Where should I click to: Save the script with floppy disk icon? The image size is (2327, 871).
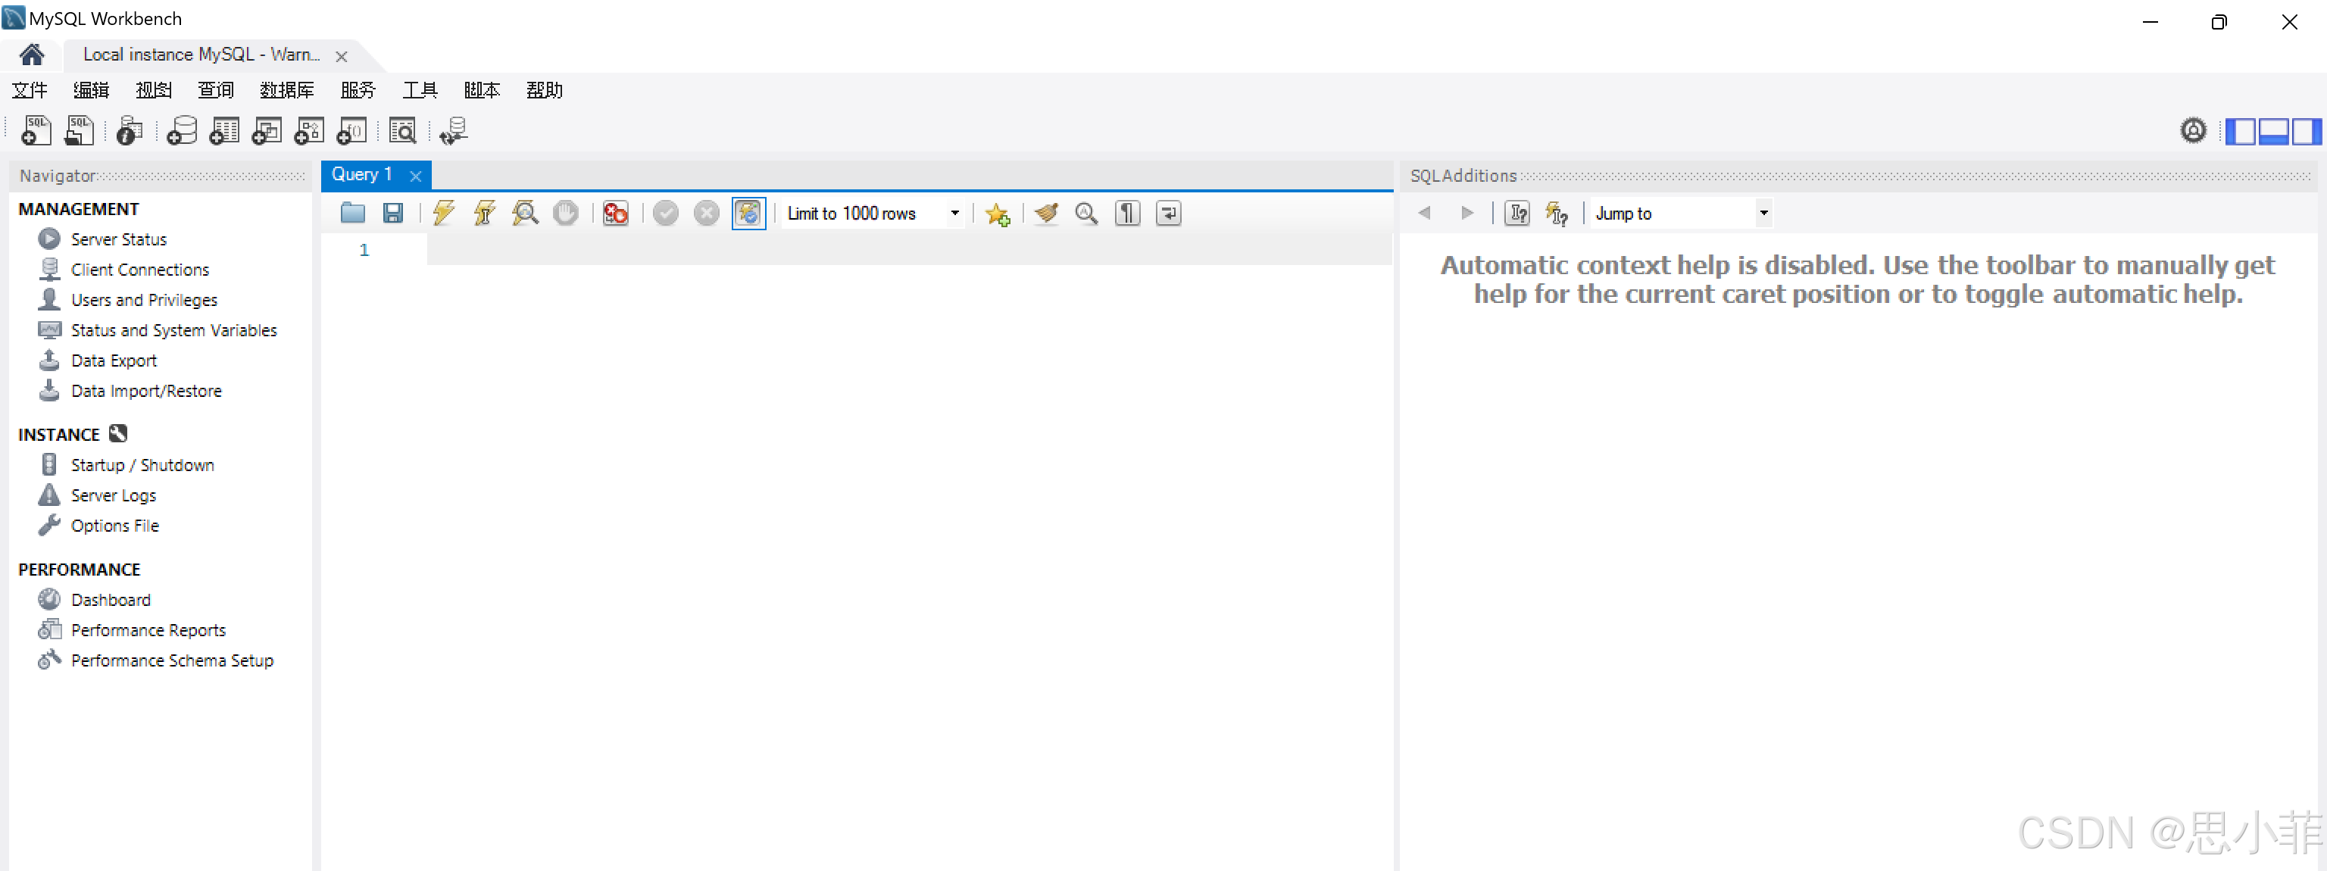point(393,214)
